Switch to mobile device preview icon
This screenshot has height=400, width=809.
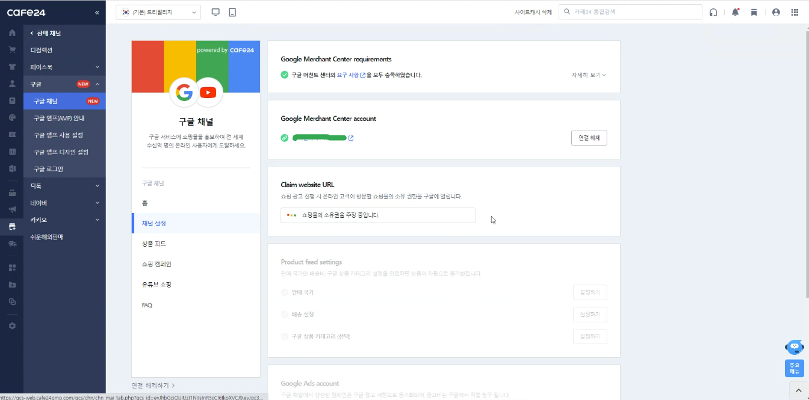pyautogui.click(x=232, y=12)
